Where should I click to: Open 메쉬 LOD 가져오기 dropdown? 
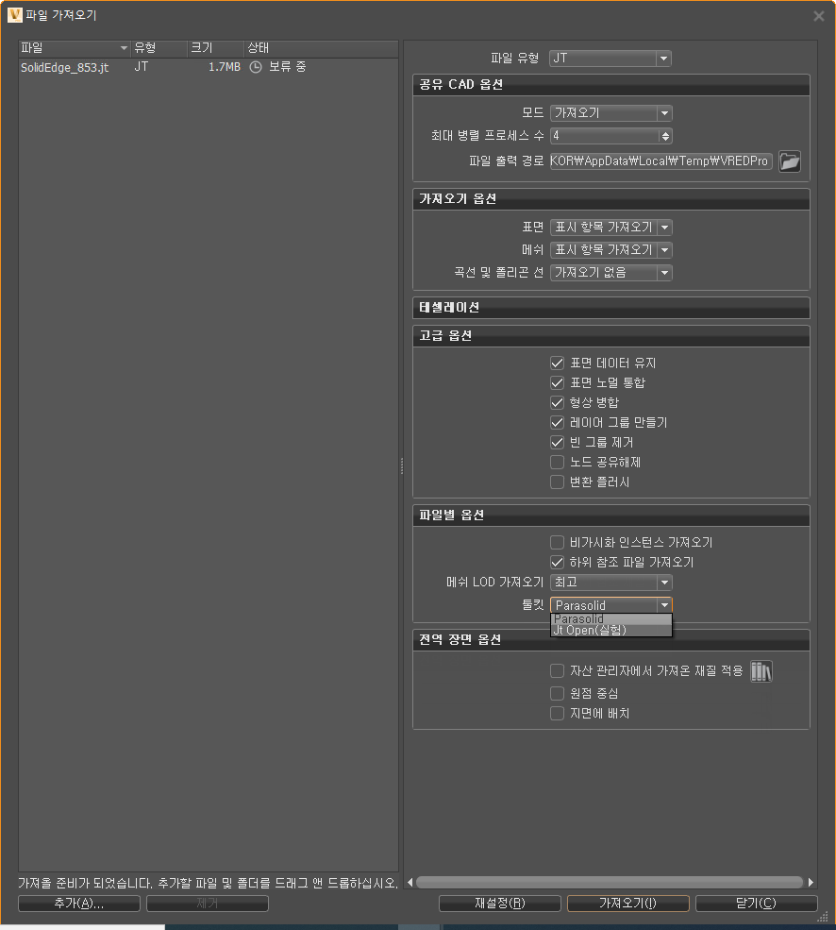(x=610, y=583)
